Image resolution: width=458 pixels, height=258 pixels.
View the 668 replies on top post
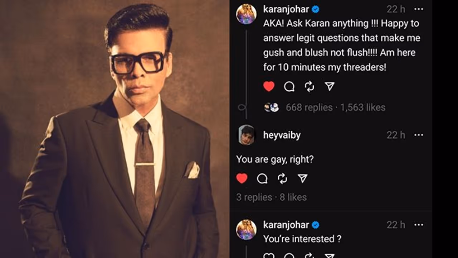click(x=309, y=107)
